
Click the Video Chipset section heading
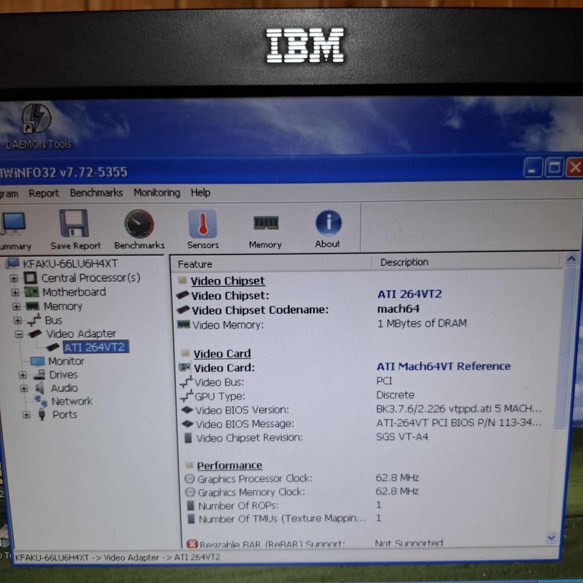pos(228,281)
